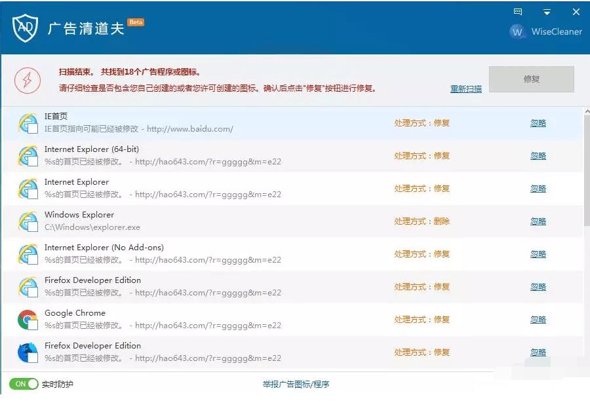Open the feedback chat bubble icon
590x414 pixels.
pyautogui.click(x=519, y=12)
